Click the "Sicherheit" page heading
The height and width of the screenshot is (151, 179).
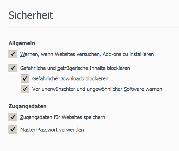coord(31,15)
